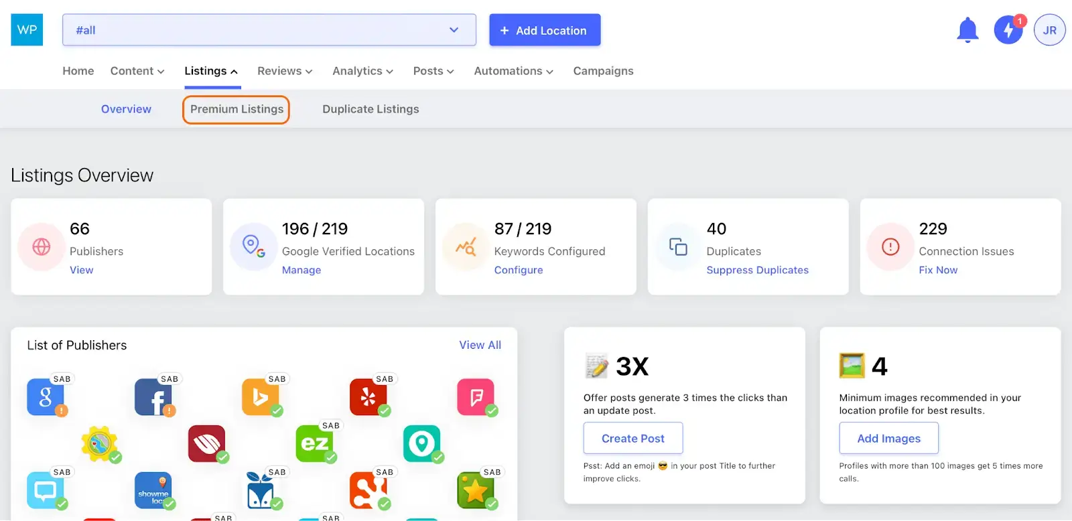1072x521 pixels.
Task: Click the 'List of Publishers' heading
Action: tap(77, 345)
